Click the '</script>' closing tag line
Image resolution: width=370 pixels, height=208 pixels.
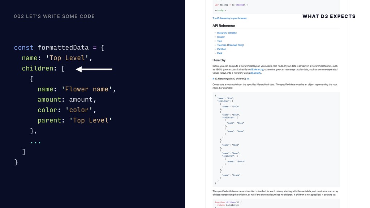[220, 10]
